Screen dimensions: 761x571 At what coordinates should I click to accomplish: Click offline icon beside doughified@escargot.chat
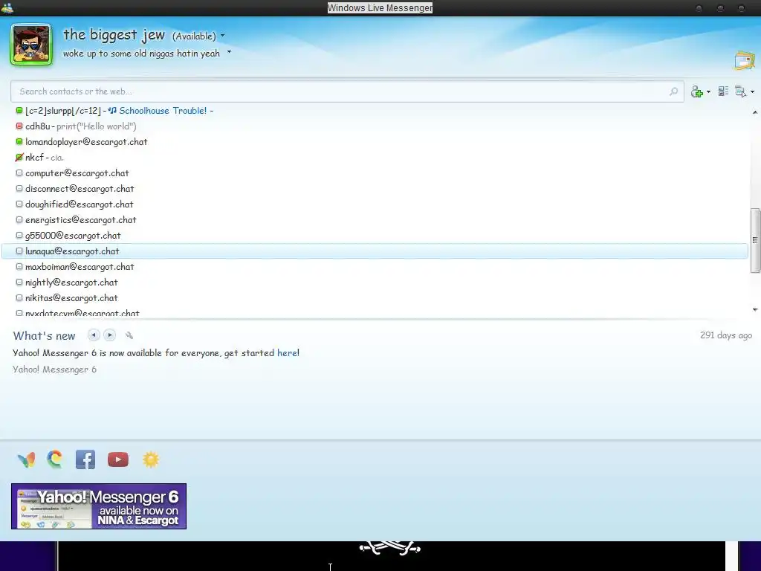coord(19,204)
